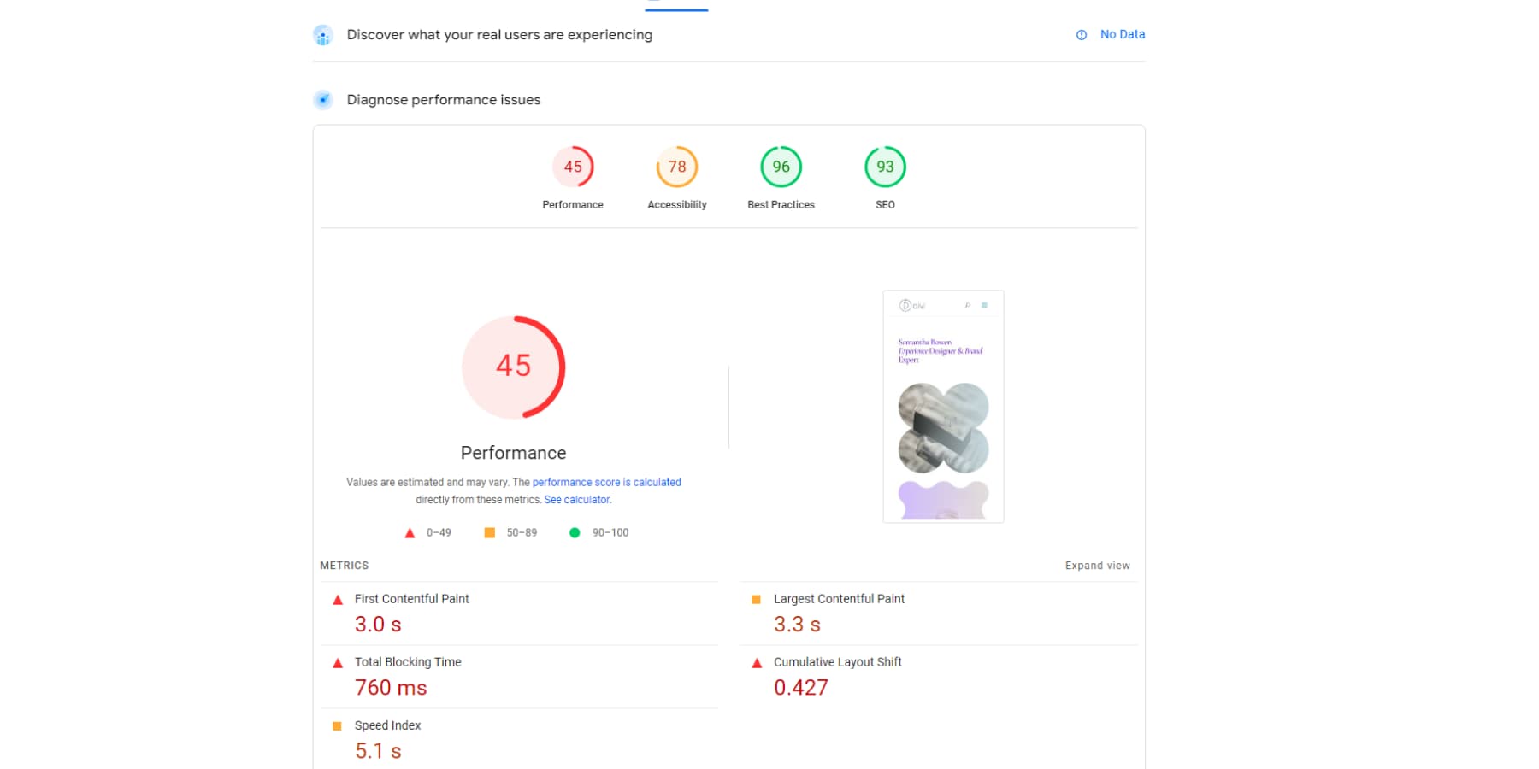Click the red triangle beside Cumulative Layout Shift

(756, 662)
